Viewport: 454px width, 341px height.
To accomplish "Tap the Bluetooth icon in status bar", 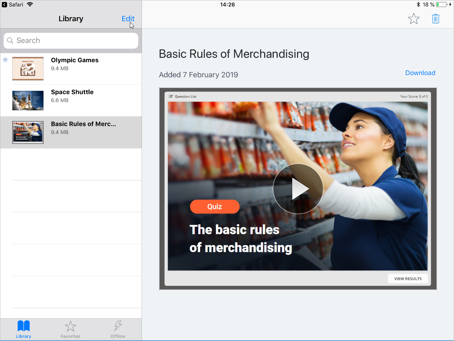I will [418, 5].
